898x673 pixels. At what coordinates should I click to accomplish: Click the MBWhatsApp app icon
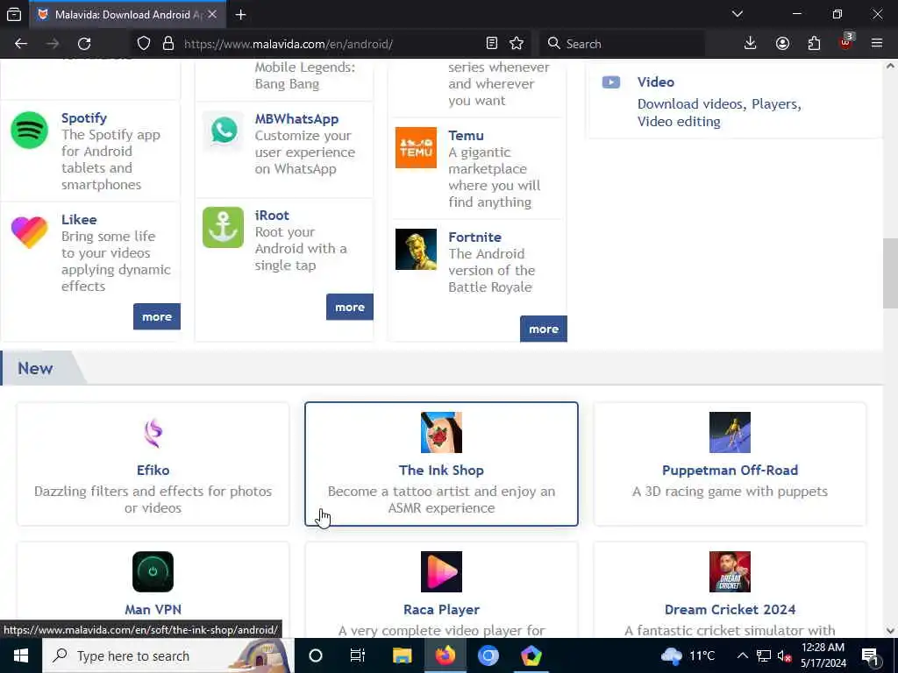point(224,131)
